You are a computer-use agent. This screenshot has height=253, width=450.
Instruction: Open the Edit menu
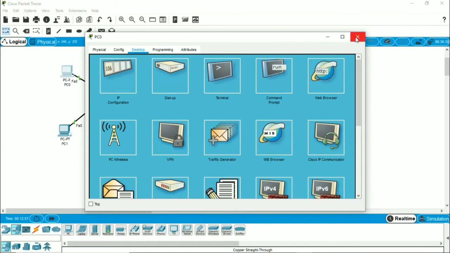[x=16, y=11]
